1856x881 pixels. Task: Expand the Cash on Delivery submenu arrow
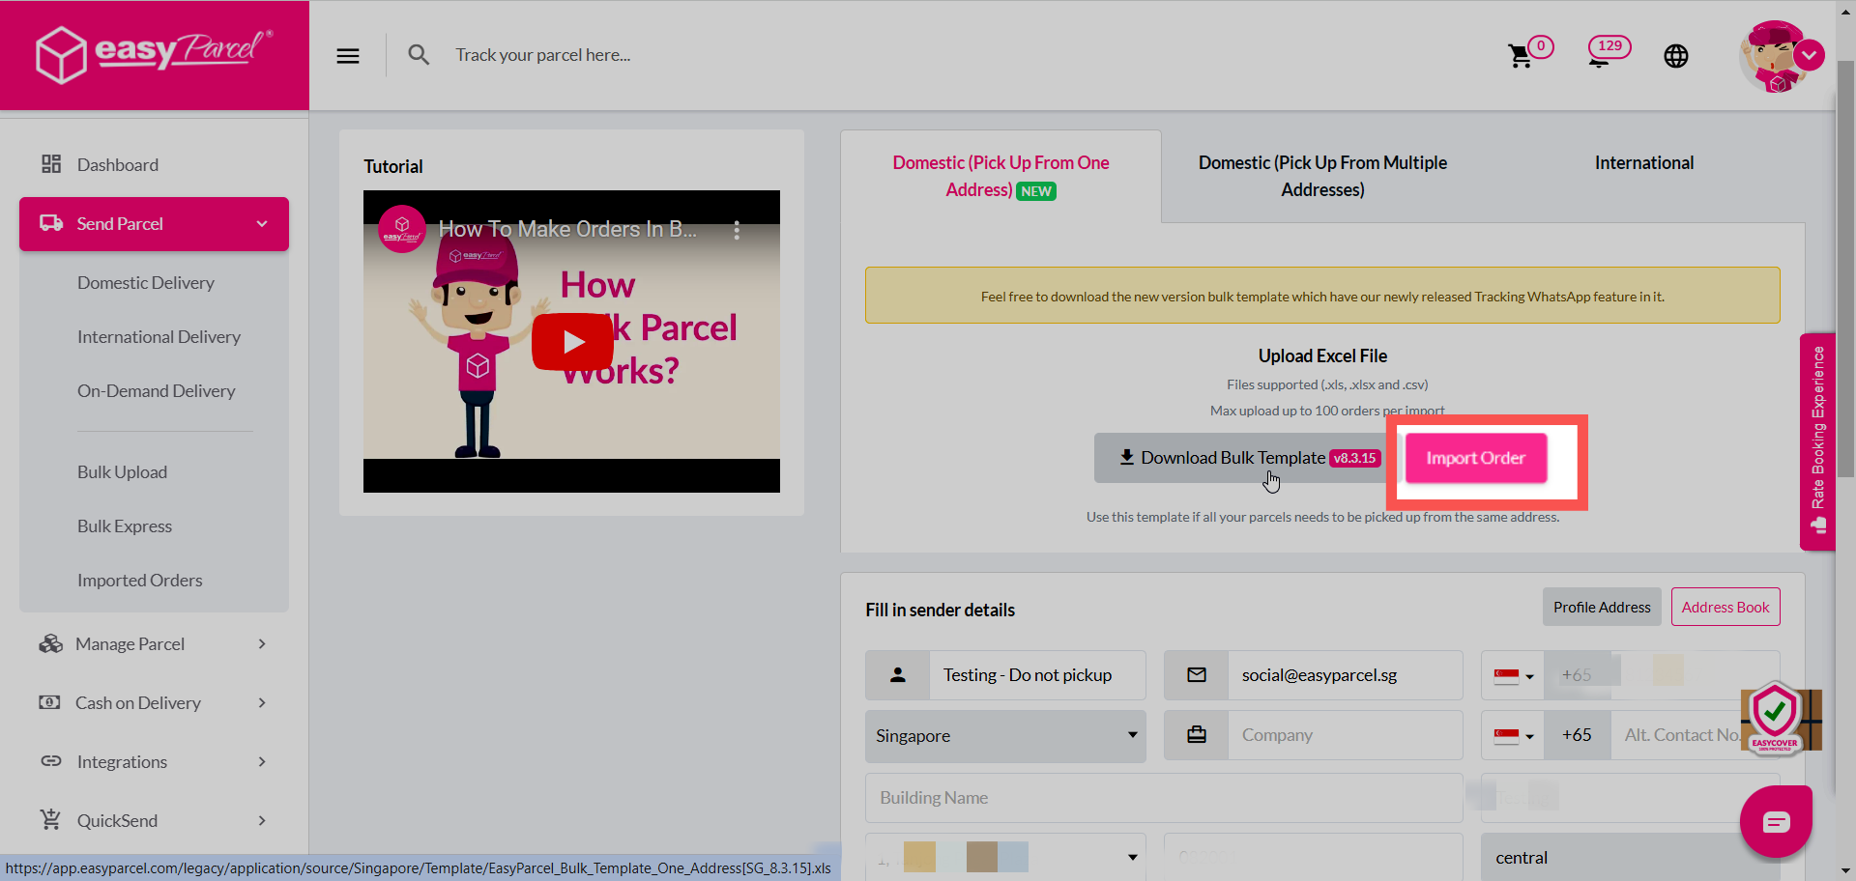[x=262, y=702]
